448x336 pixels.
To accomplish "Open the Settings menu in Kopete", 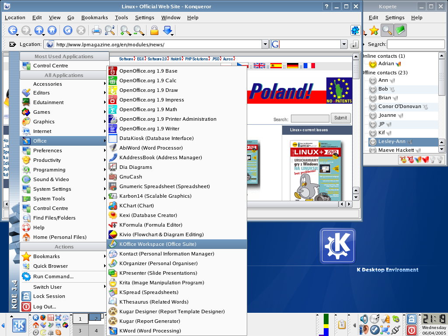I will tap(395, 17).
